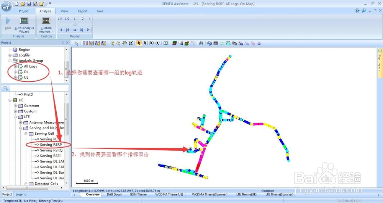Switch to the View ribbon tab
383x203 pixels.
pyautogui.click(x=64, y=11)
